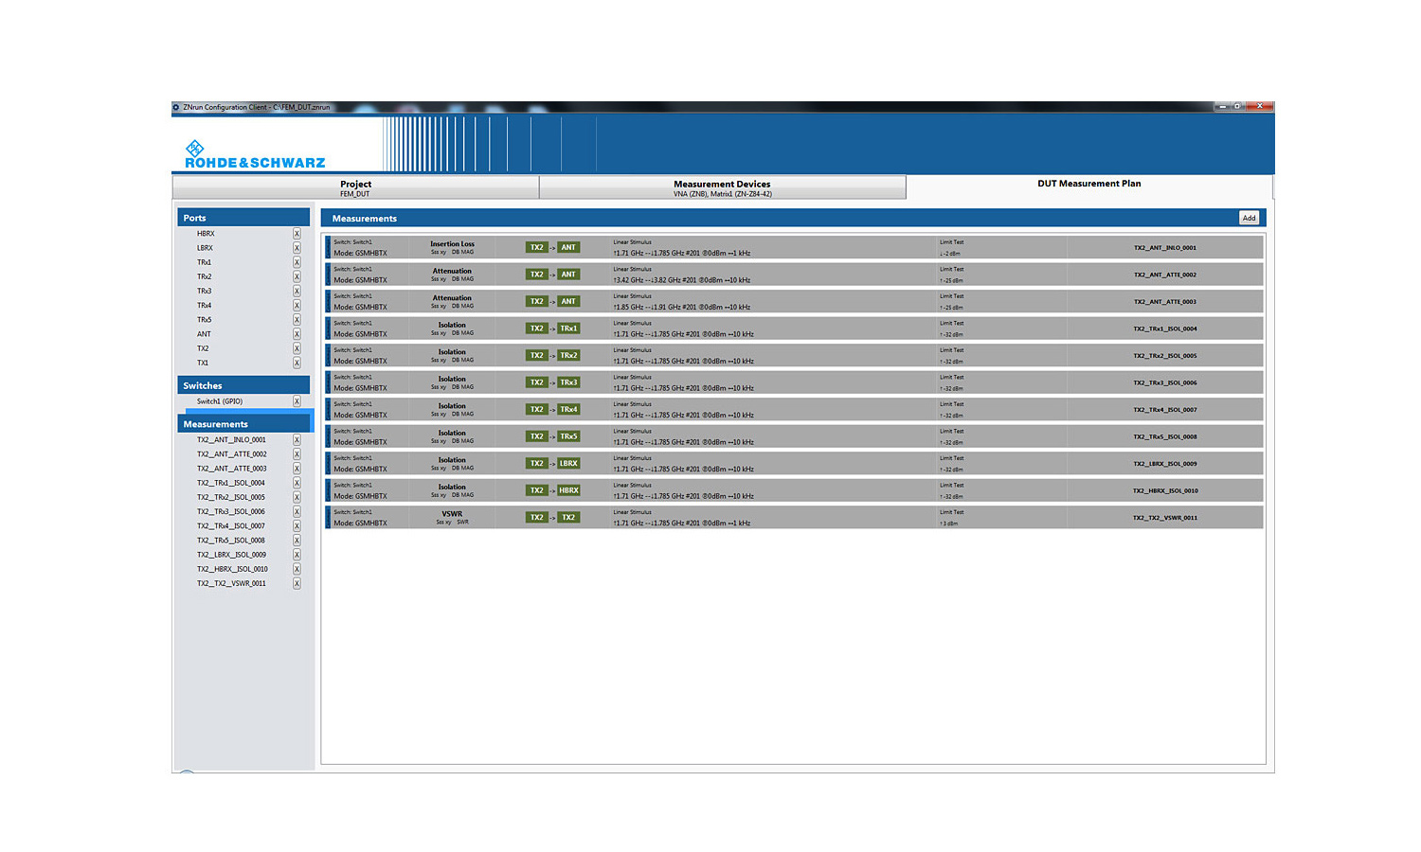Remove port TRx5 via its X icon
This screenshot has height=852, width=1421.
[297, 320]
